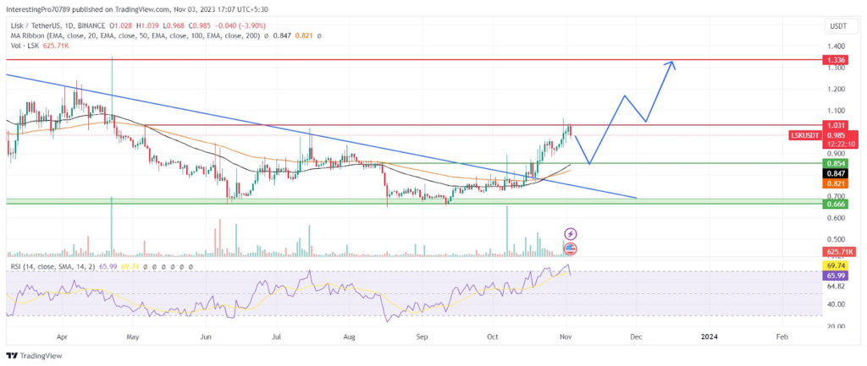Click the purple lightning event marker
The image size is (867, 366).
pos(570,233)
